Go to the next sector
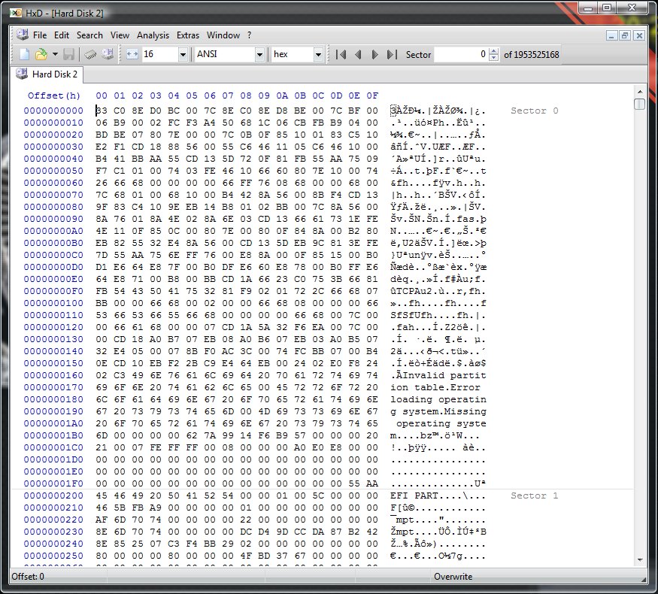This screenshot has height=594, width=658. (x=374, y=55)
